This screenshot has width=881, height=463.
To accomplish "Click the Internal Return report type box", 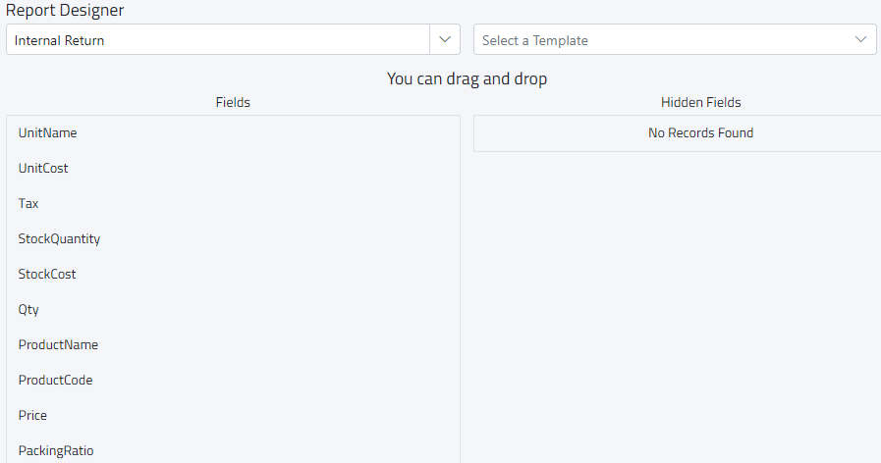I will tap(218, 40).
